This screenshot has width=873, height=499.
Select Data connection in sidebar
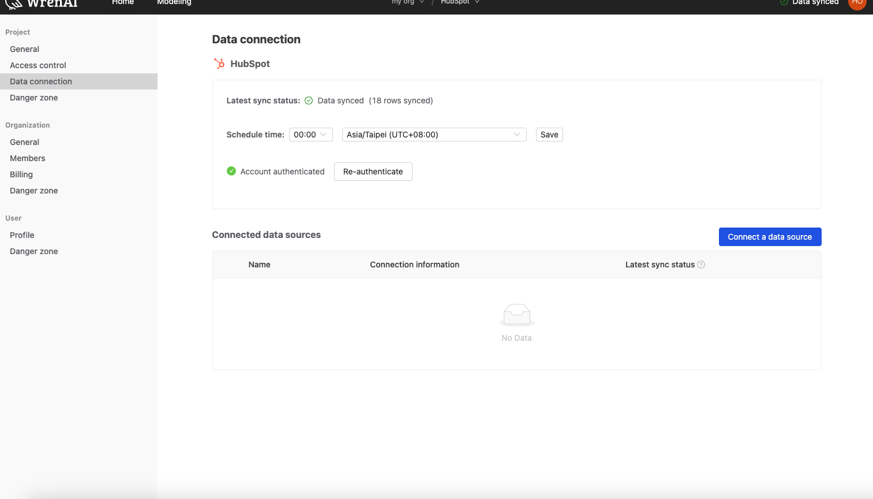click(x=78, y=81)
